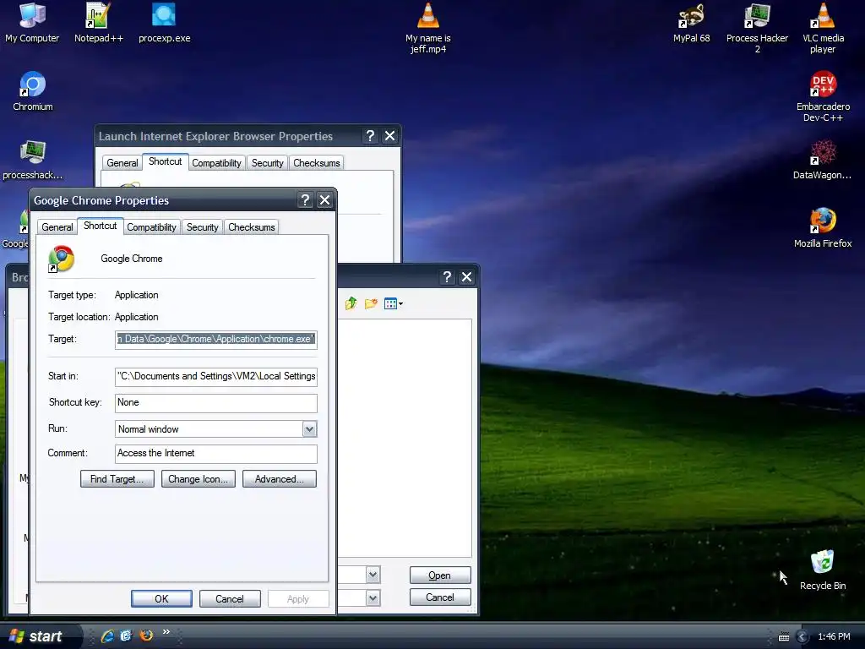Viewport: 865px width, 649px height.
Task: Select Embarcadero Dev-C++ desktop icon
Action: (823, 96)
